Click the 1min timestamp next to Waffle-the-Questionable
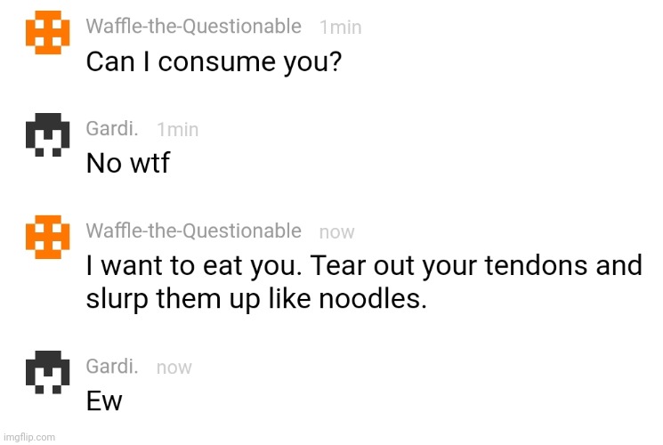 341,28
